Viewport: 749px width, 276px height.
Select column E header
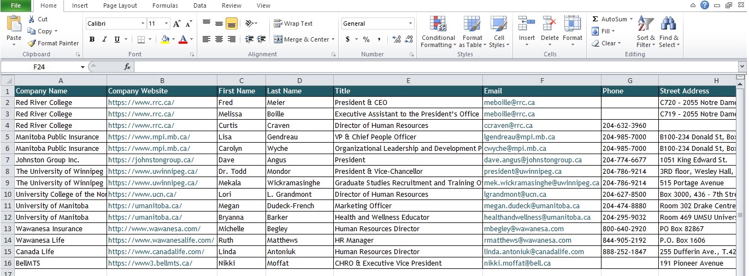pyautogui.click(x=408, y=80)
